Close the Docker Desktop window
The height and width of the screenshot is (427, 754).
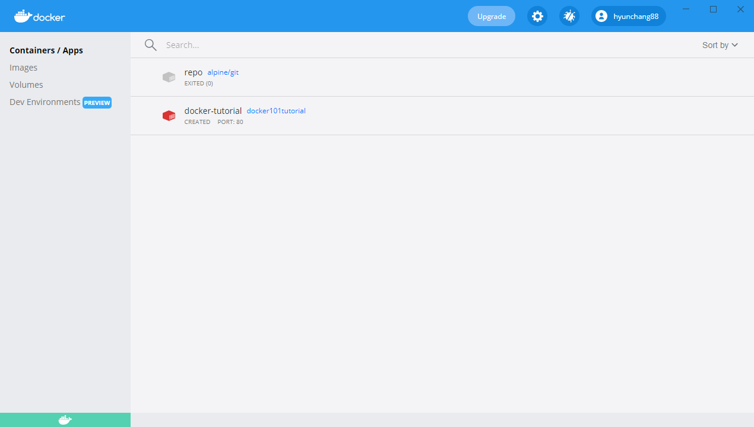(740, 9)
